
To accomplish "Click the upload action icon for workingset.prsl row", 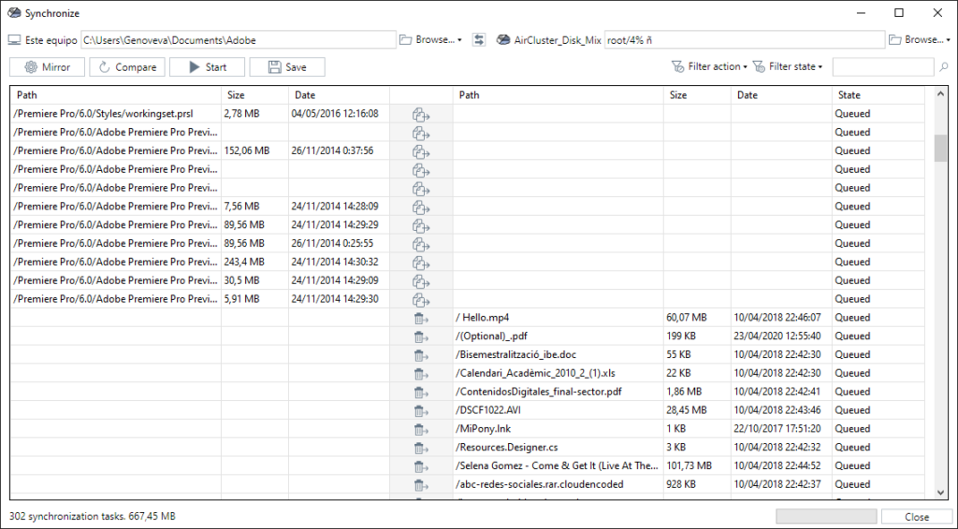I will (x=421, y=114).
